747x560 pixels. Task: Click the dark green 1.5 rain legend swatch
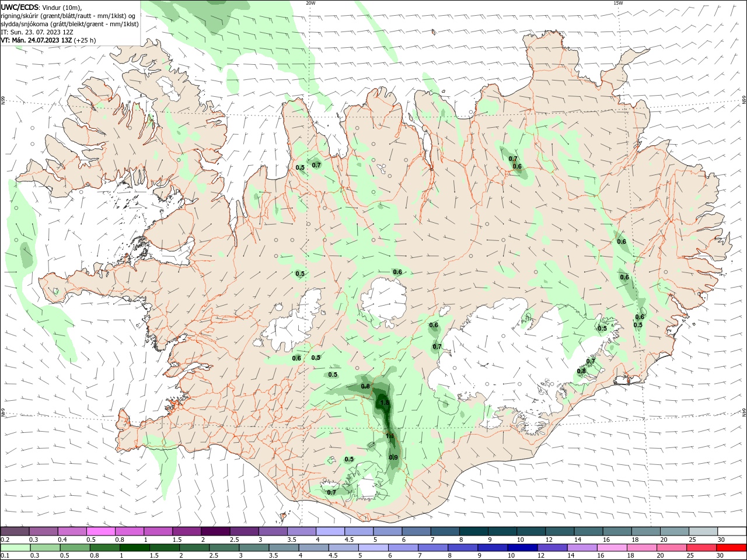[x=165, y=548]
